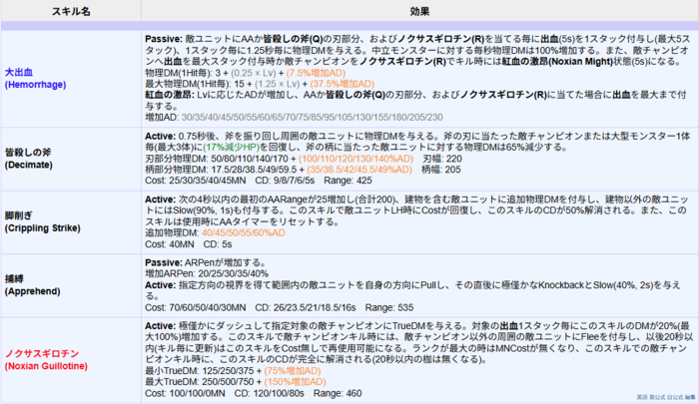
Task: Click 最大物理DM(1Hit毎): 15 text
Action: 195,84
